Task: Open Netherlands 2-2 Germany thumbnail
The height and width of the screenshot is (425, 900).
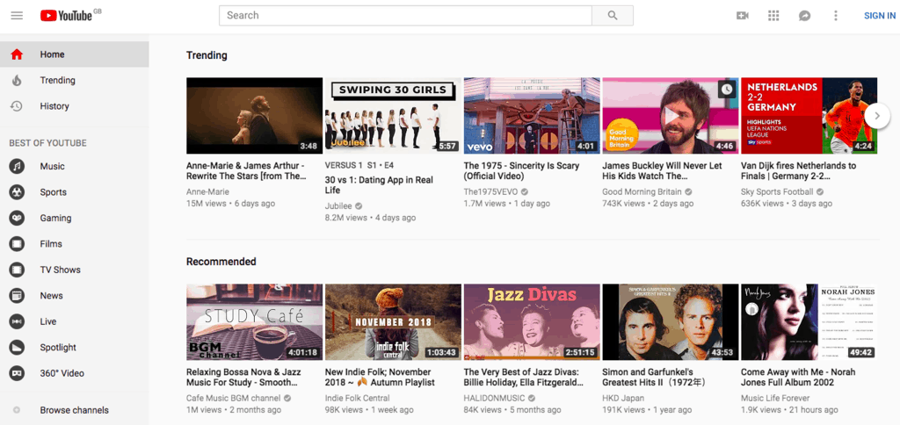Action: (809, 115)
